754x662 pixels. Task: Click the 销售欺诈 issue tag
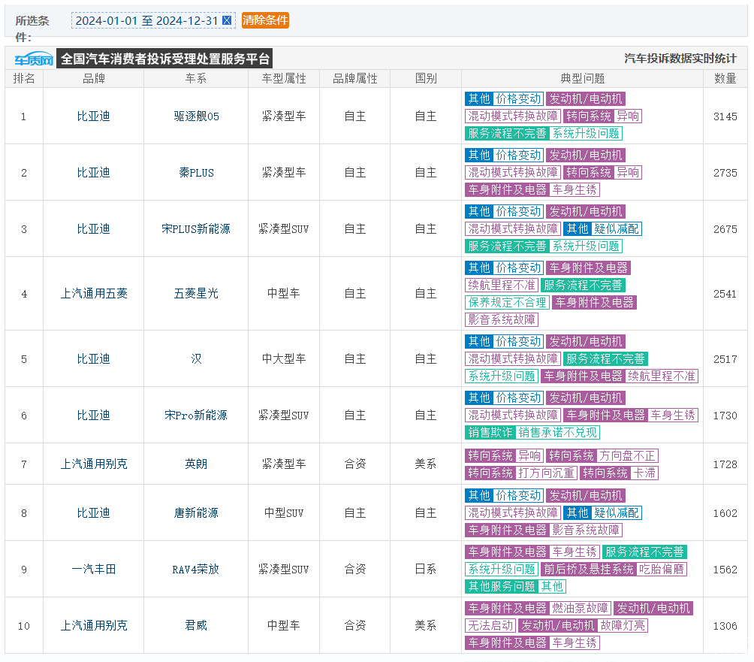coord(490,433)
